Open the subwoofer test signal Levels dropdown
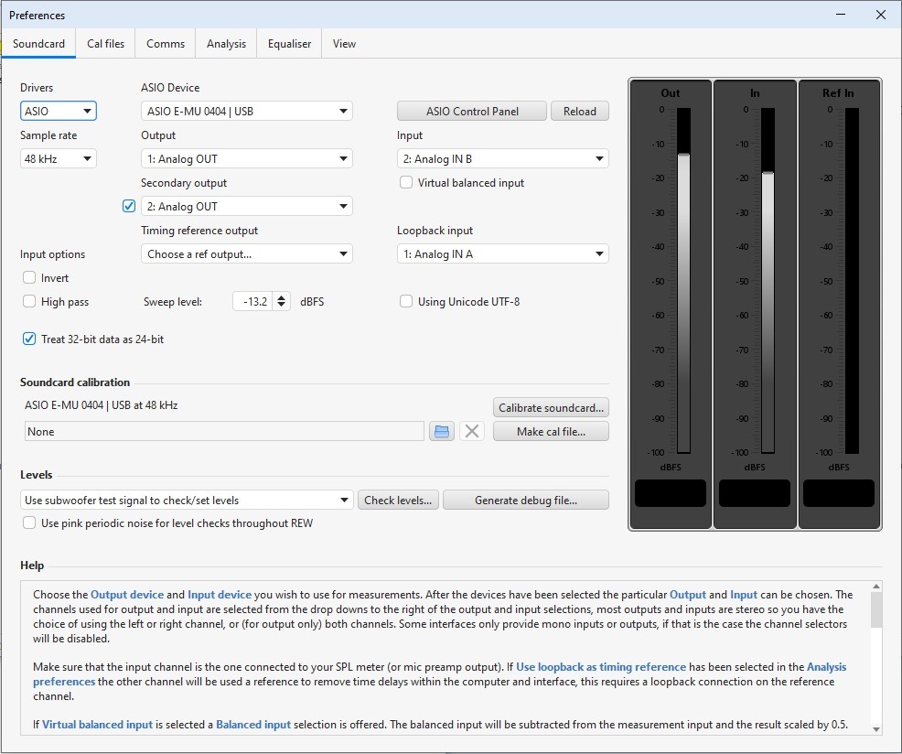 [187, 500]
